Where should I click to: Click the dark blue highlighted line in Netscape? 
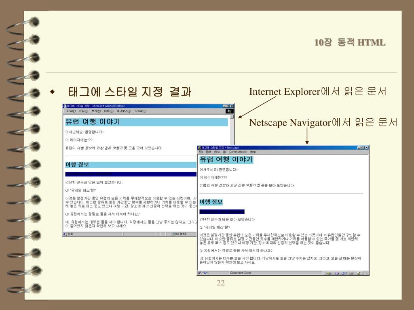222,212
